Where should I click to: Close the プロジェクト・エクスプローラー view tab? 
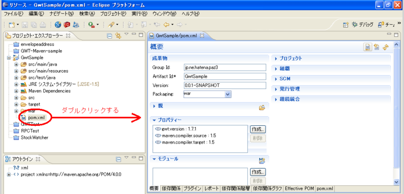68,35
